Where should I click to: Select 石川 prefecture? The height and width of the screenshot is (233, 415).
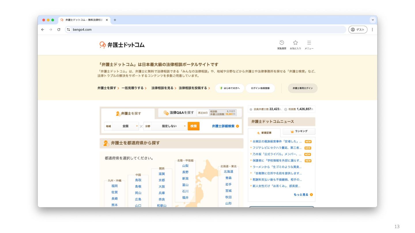click(185, 191)
